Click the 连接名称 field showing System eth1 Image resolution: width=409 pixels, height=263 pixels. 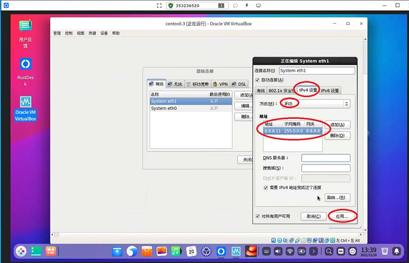tap(317, 71)
